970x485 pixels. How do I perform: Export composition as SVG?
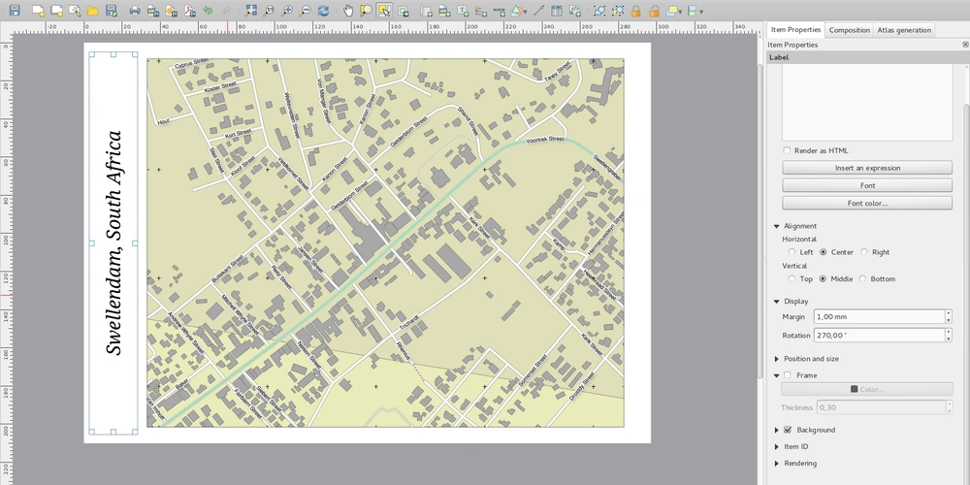tap(172, 11)
